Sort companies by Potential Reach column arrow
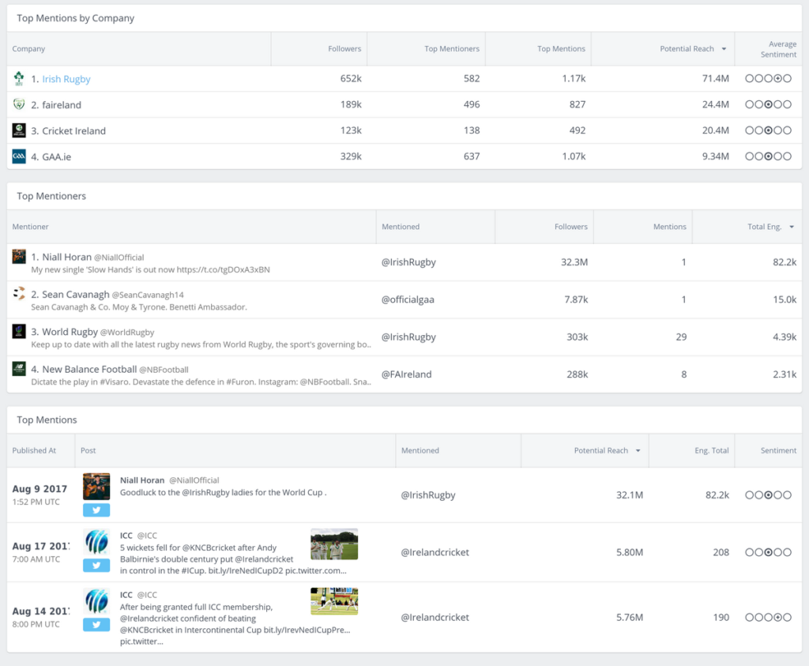Viewport: 809px width, 666px height. tap(724, 49)
